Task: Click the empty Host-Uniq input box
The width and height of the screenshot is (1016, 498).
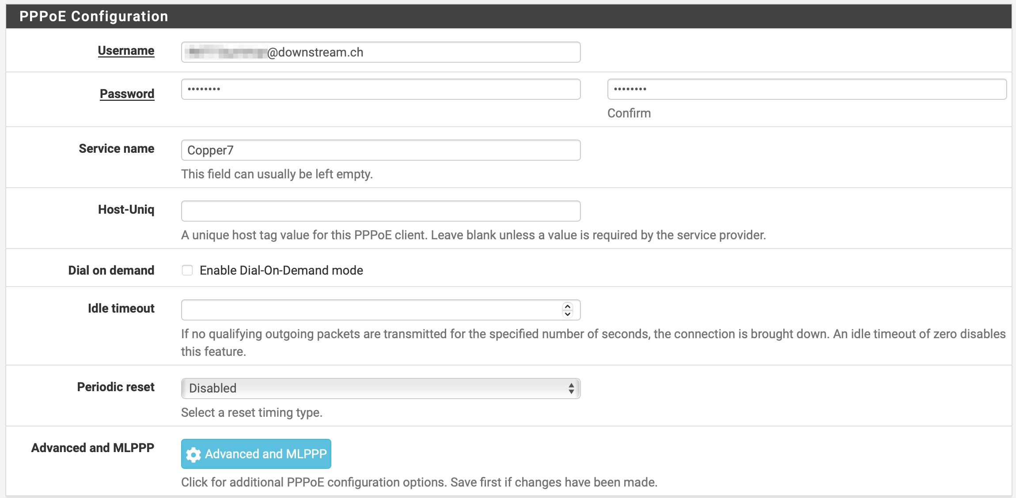Action: pyautogui.click(x=380, y=211)
